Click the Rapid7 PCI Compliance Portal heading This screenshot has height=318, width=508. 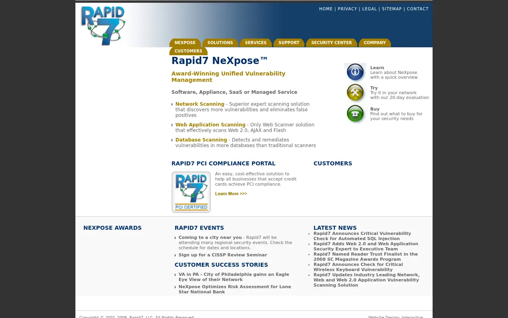pyautogui.click(x=223, y=163)
